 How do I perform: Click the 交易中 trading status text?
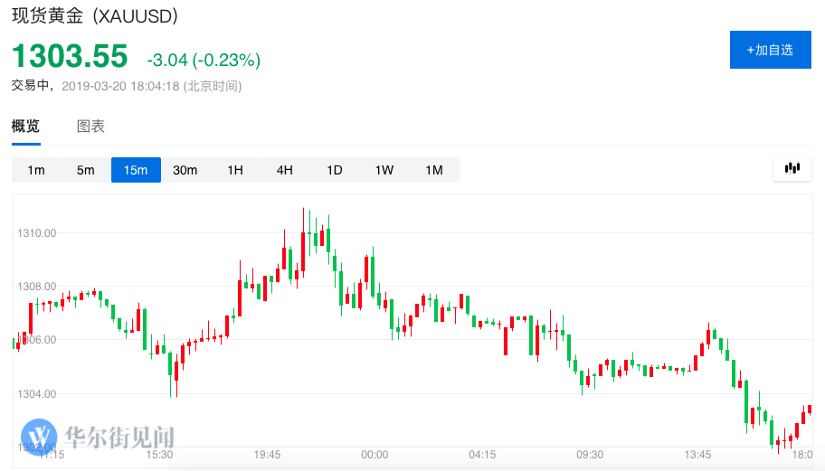coord(31,86)
